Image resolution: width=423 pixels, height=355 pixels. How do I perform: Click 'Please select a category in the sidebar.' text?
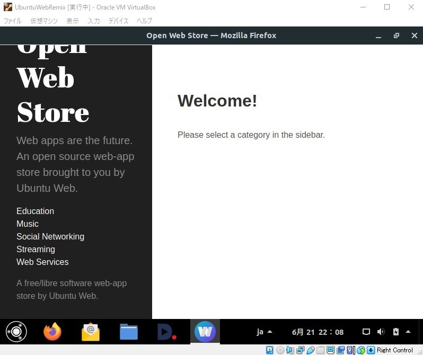pos(251,135)
